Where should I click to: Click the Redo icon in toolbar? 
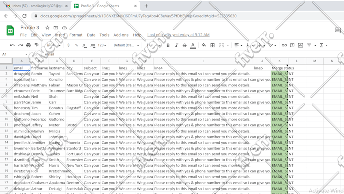click(x=20, y=45)
